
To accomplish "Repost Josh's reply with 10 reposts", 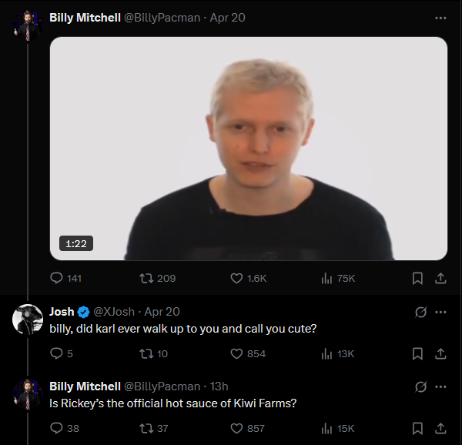I will [146, 353].
